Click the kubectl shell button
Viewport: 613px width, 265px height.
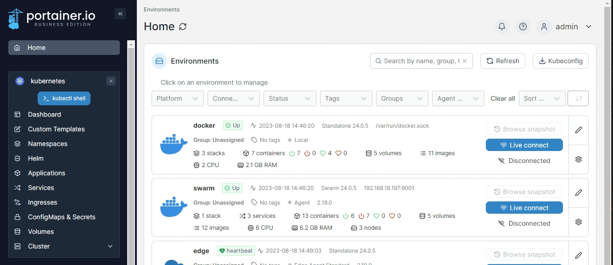64,98
